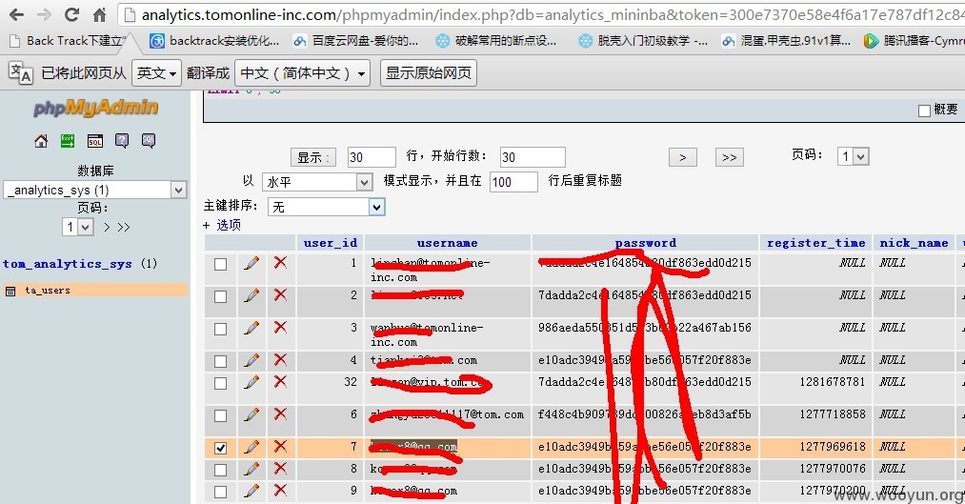The height and width of the screenshot is (504, 965).
Task: Click the edit pencil for user_id 1
Action: click(x=251, y=263)
